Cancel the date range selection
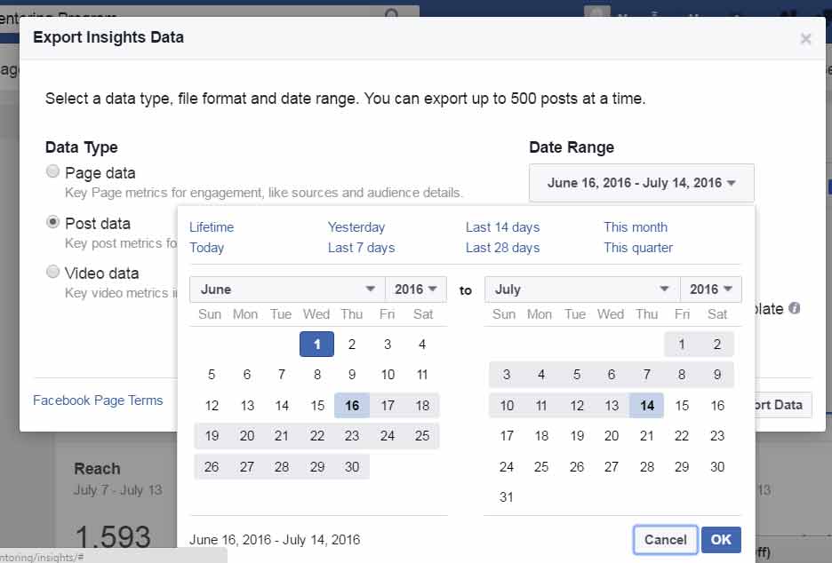832x563 pixels. pos(665,539)
